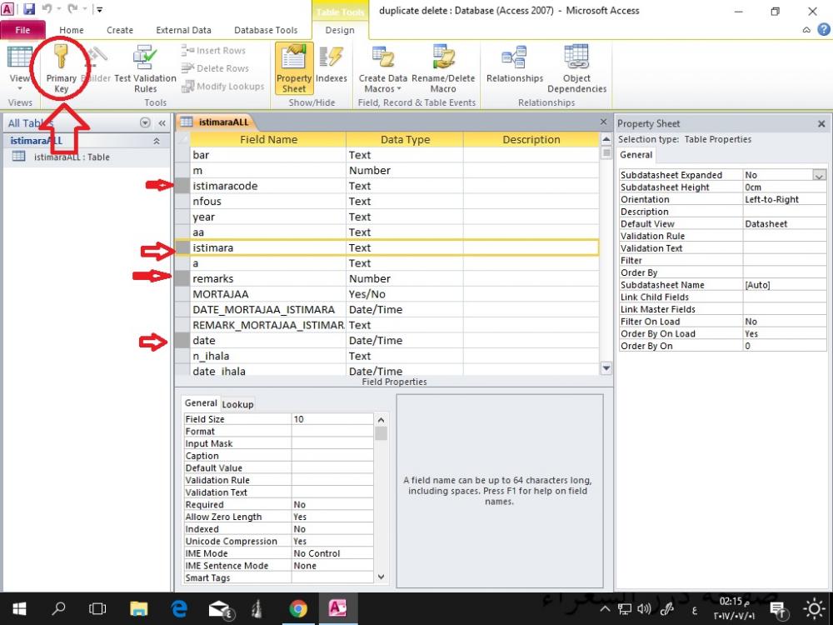833x625 pixels.
Task: Open the Subdatasheet Expanded dropdown
Action: point(819,175)
